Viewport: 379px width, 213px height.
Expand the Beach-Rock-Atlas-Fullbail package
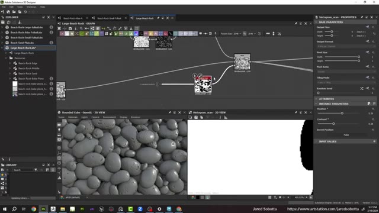[x=2, y=33]
